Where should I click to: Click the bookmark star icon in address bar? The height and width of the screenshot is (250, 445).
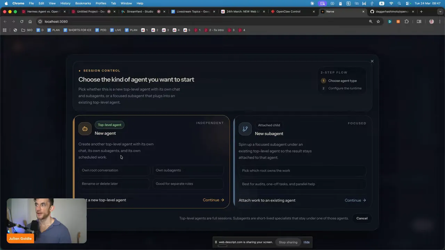tap(378, 22)
